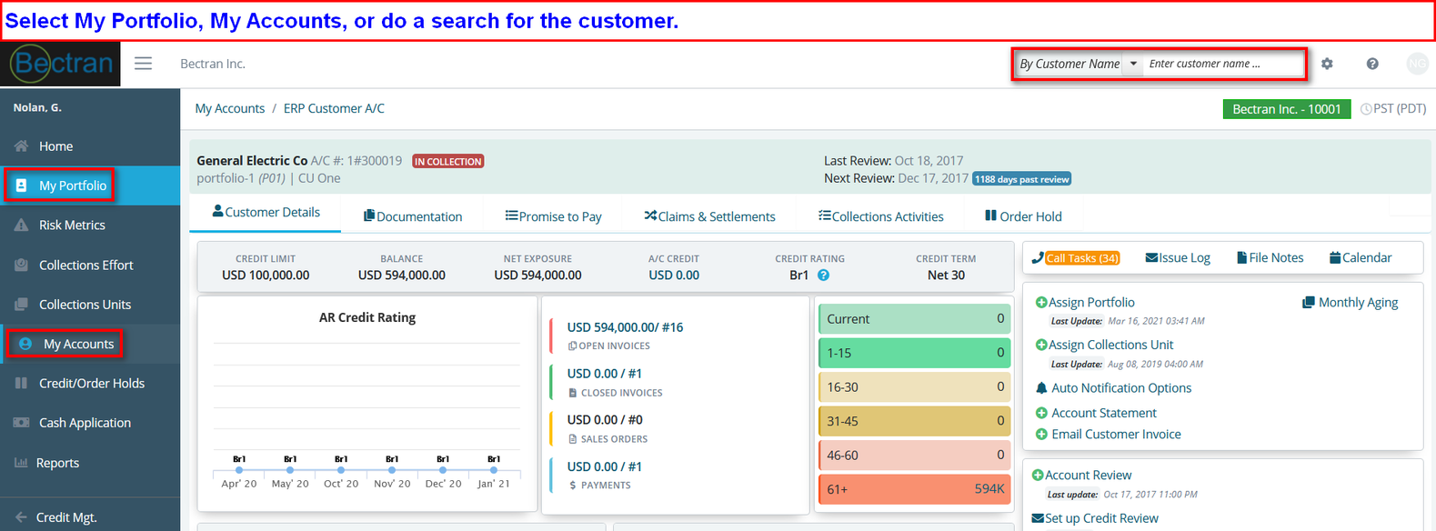Open the Collections Activities tab
The width and height of the screenshot is (1436, 531).
point(881,216)
